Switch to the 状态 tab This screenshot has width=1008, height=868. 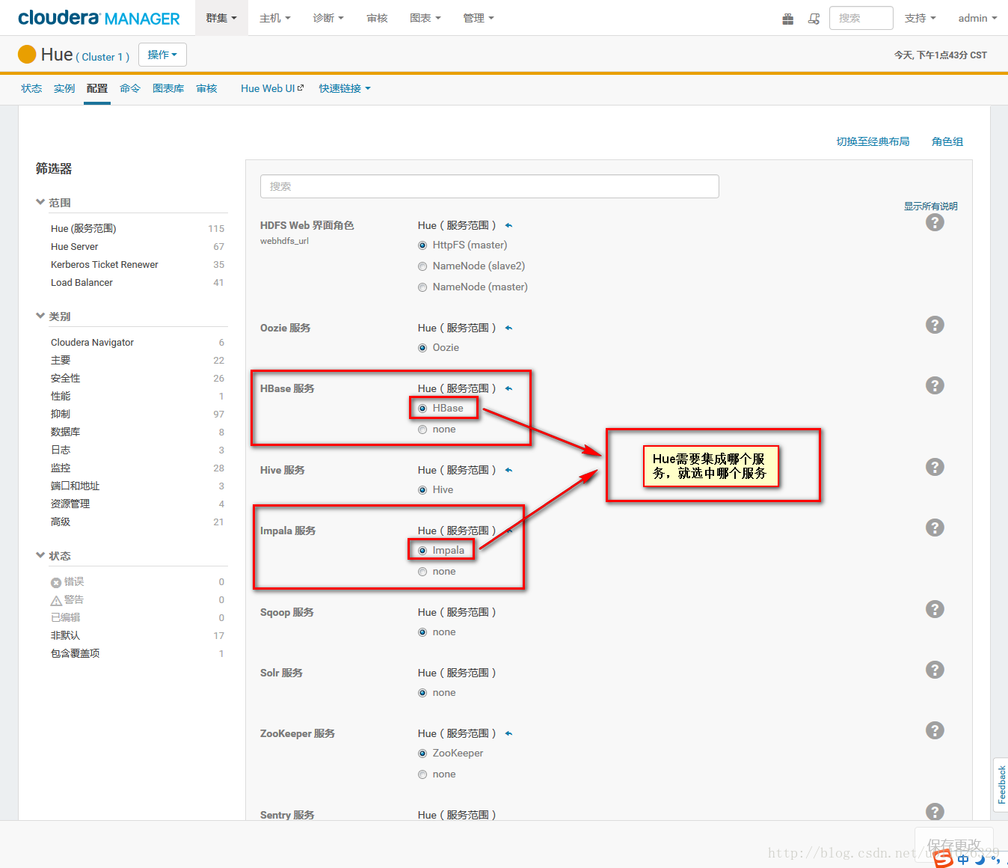pyautogui.click(x=31, y=88)
